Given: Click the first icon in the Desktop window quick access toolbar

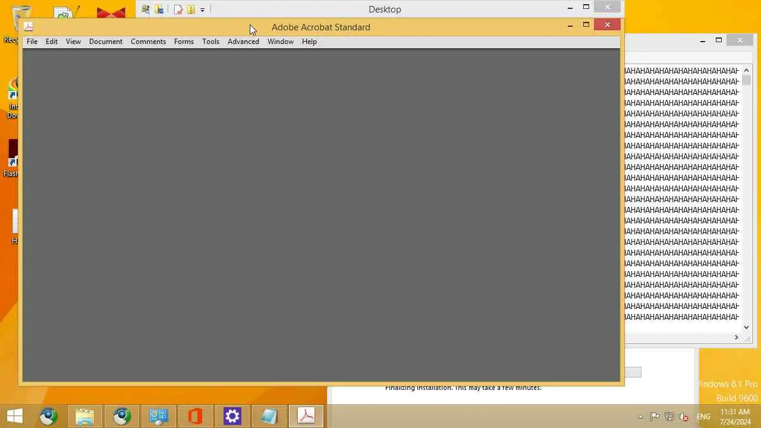Looking at the screenshot, I should (146, 9).
